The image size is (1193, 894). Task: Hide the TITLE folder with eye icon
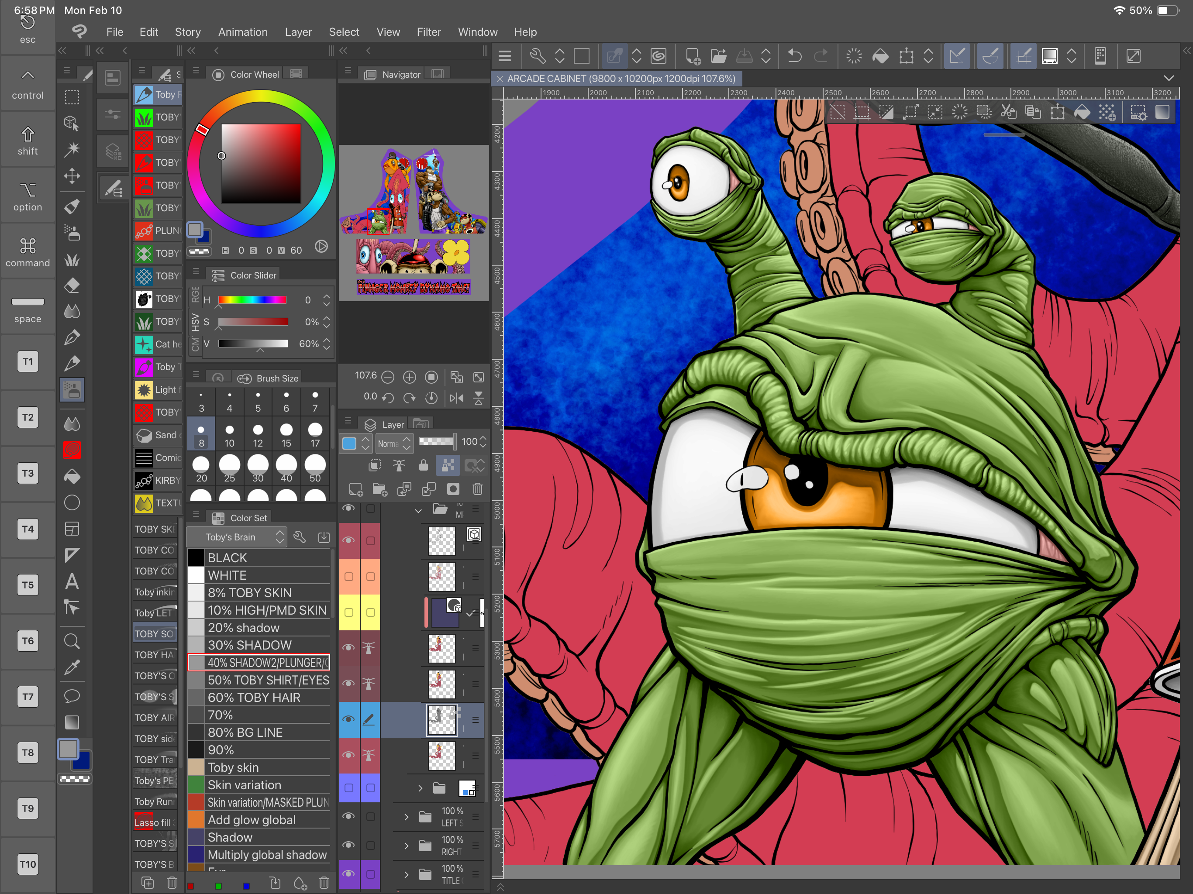click(x=349, y=873)
